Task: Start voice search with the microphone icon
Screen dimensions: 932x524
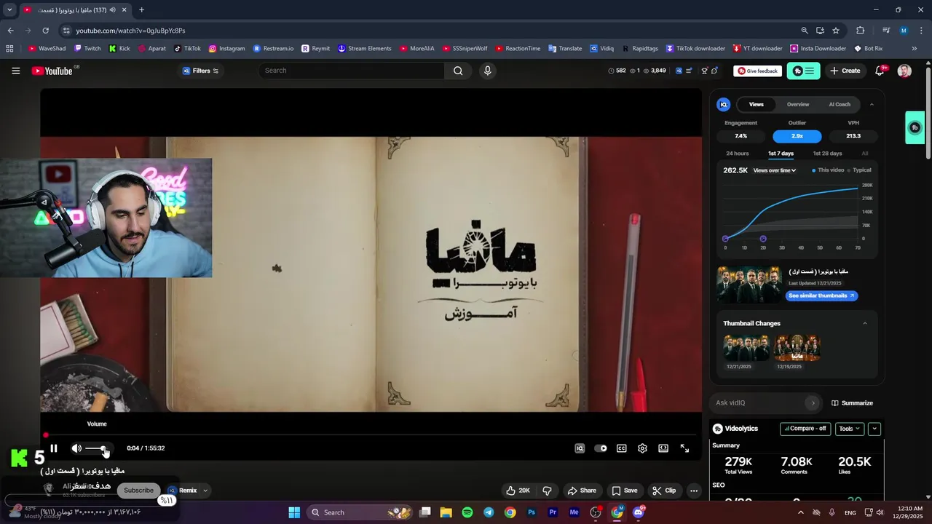Action: 488,71
